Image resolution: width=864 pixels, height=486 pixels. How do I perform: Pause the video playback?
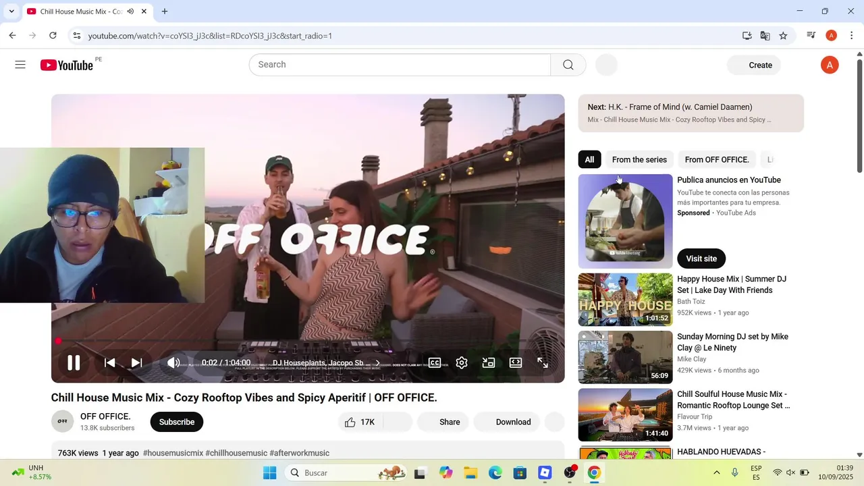[74, 362]
